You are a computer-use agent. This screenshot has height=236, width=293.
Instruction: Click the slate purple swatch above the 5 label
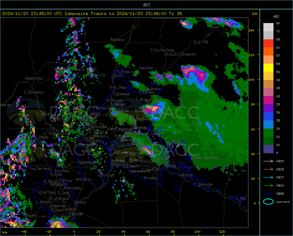pos(268,149)
